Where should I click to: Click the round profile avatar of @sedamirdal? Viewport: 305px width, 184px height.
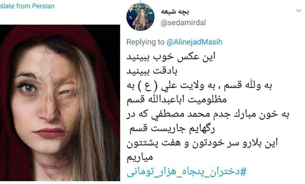140,17
